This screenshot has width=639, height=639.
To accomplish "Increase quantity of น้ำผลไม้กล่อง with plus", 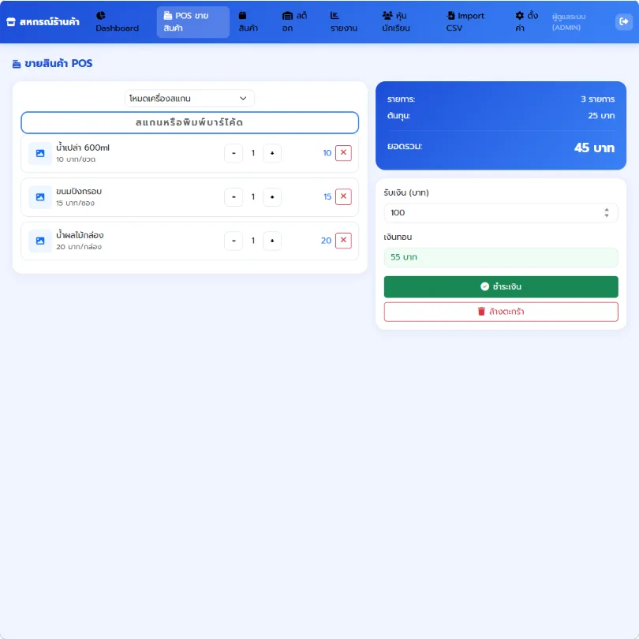I will pyautogui.click(x=272, y=241).
